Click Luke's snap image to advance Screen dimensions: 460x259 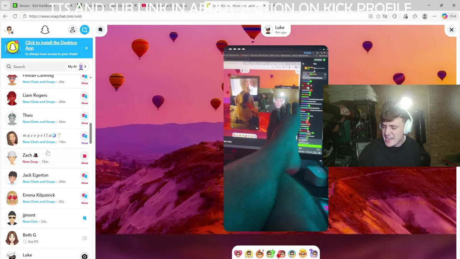click(276, 138)
